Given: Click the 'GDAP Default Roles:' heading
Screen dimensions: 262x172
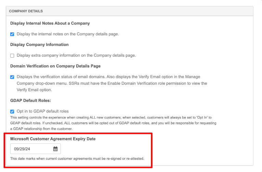Looking at the screenshot, I should [x=30, y=100].
